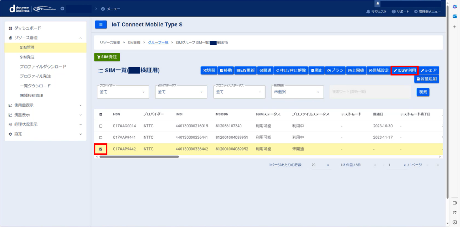Open the page number dropdown
This screenshot has width=460, height=227.
[x=397, y=165]
